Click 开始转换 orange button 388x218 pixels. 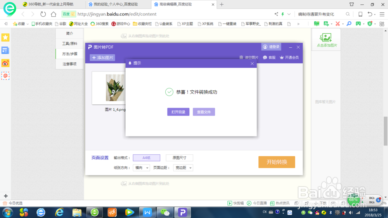pos(277,162)
